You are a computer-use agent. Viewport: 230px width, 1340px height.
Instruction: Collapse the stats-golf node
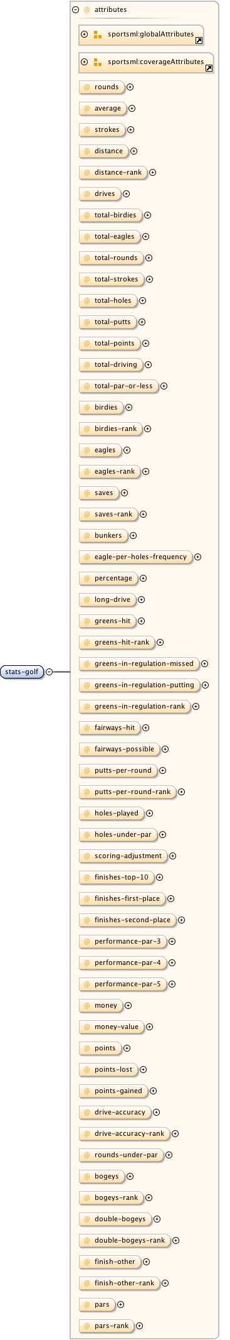click(50, 672)
